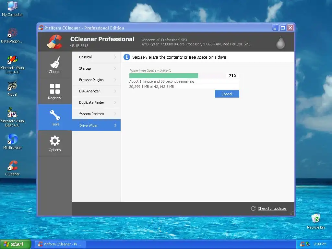Click the 30,299.1 MB of 42,142.3 MB text
The width and height of the screenshot is (332, 249).
[152, 87]
